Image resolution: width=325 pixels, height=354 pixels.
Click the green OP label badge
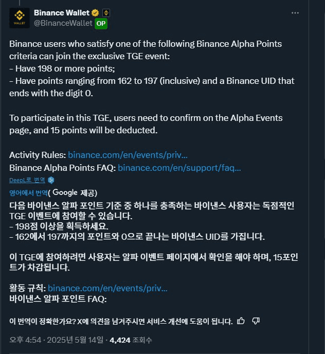(101, 24)
